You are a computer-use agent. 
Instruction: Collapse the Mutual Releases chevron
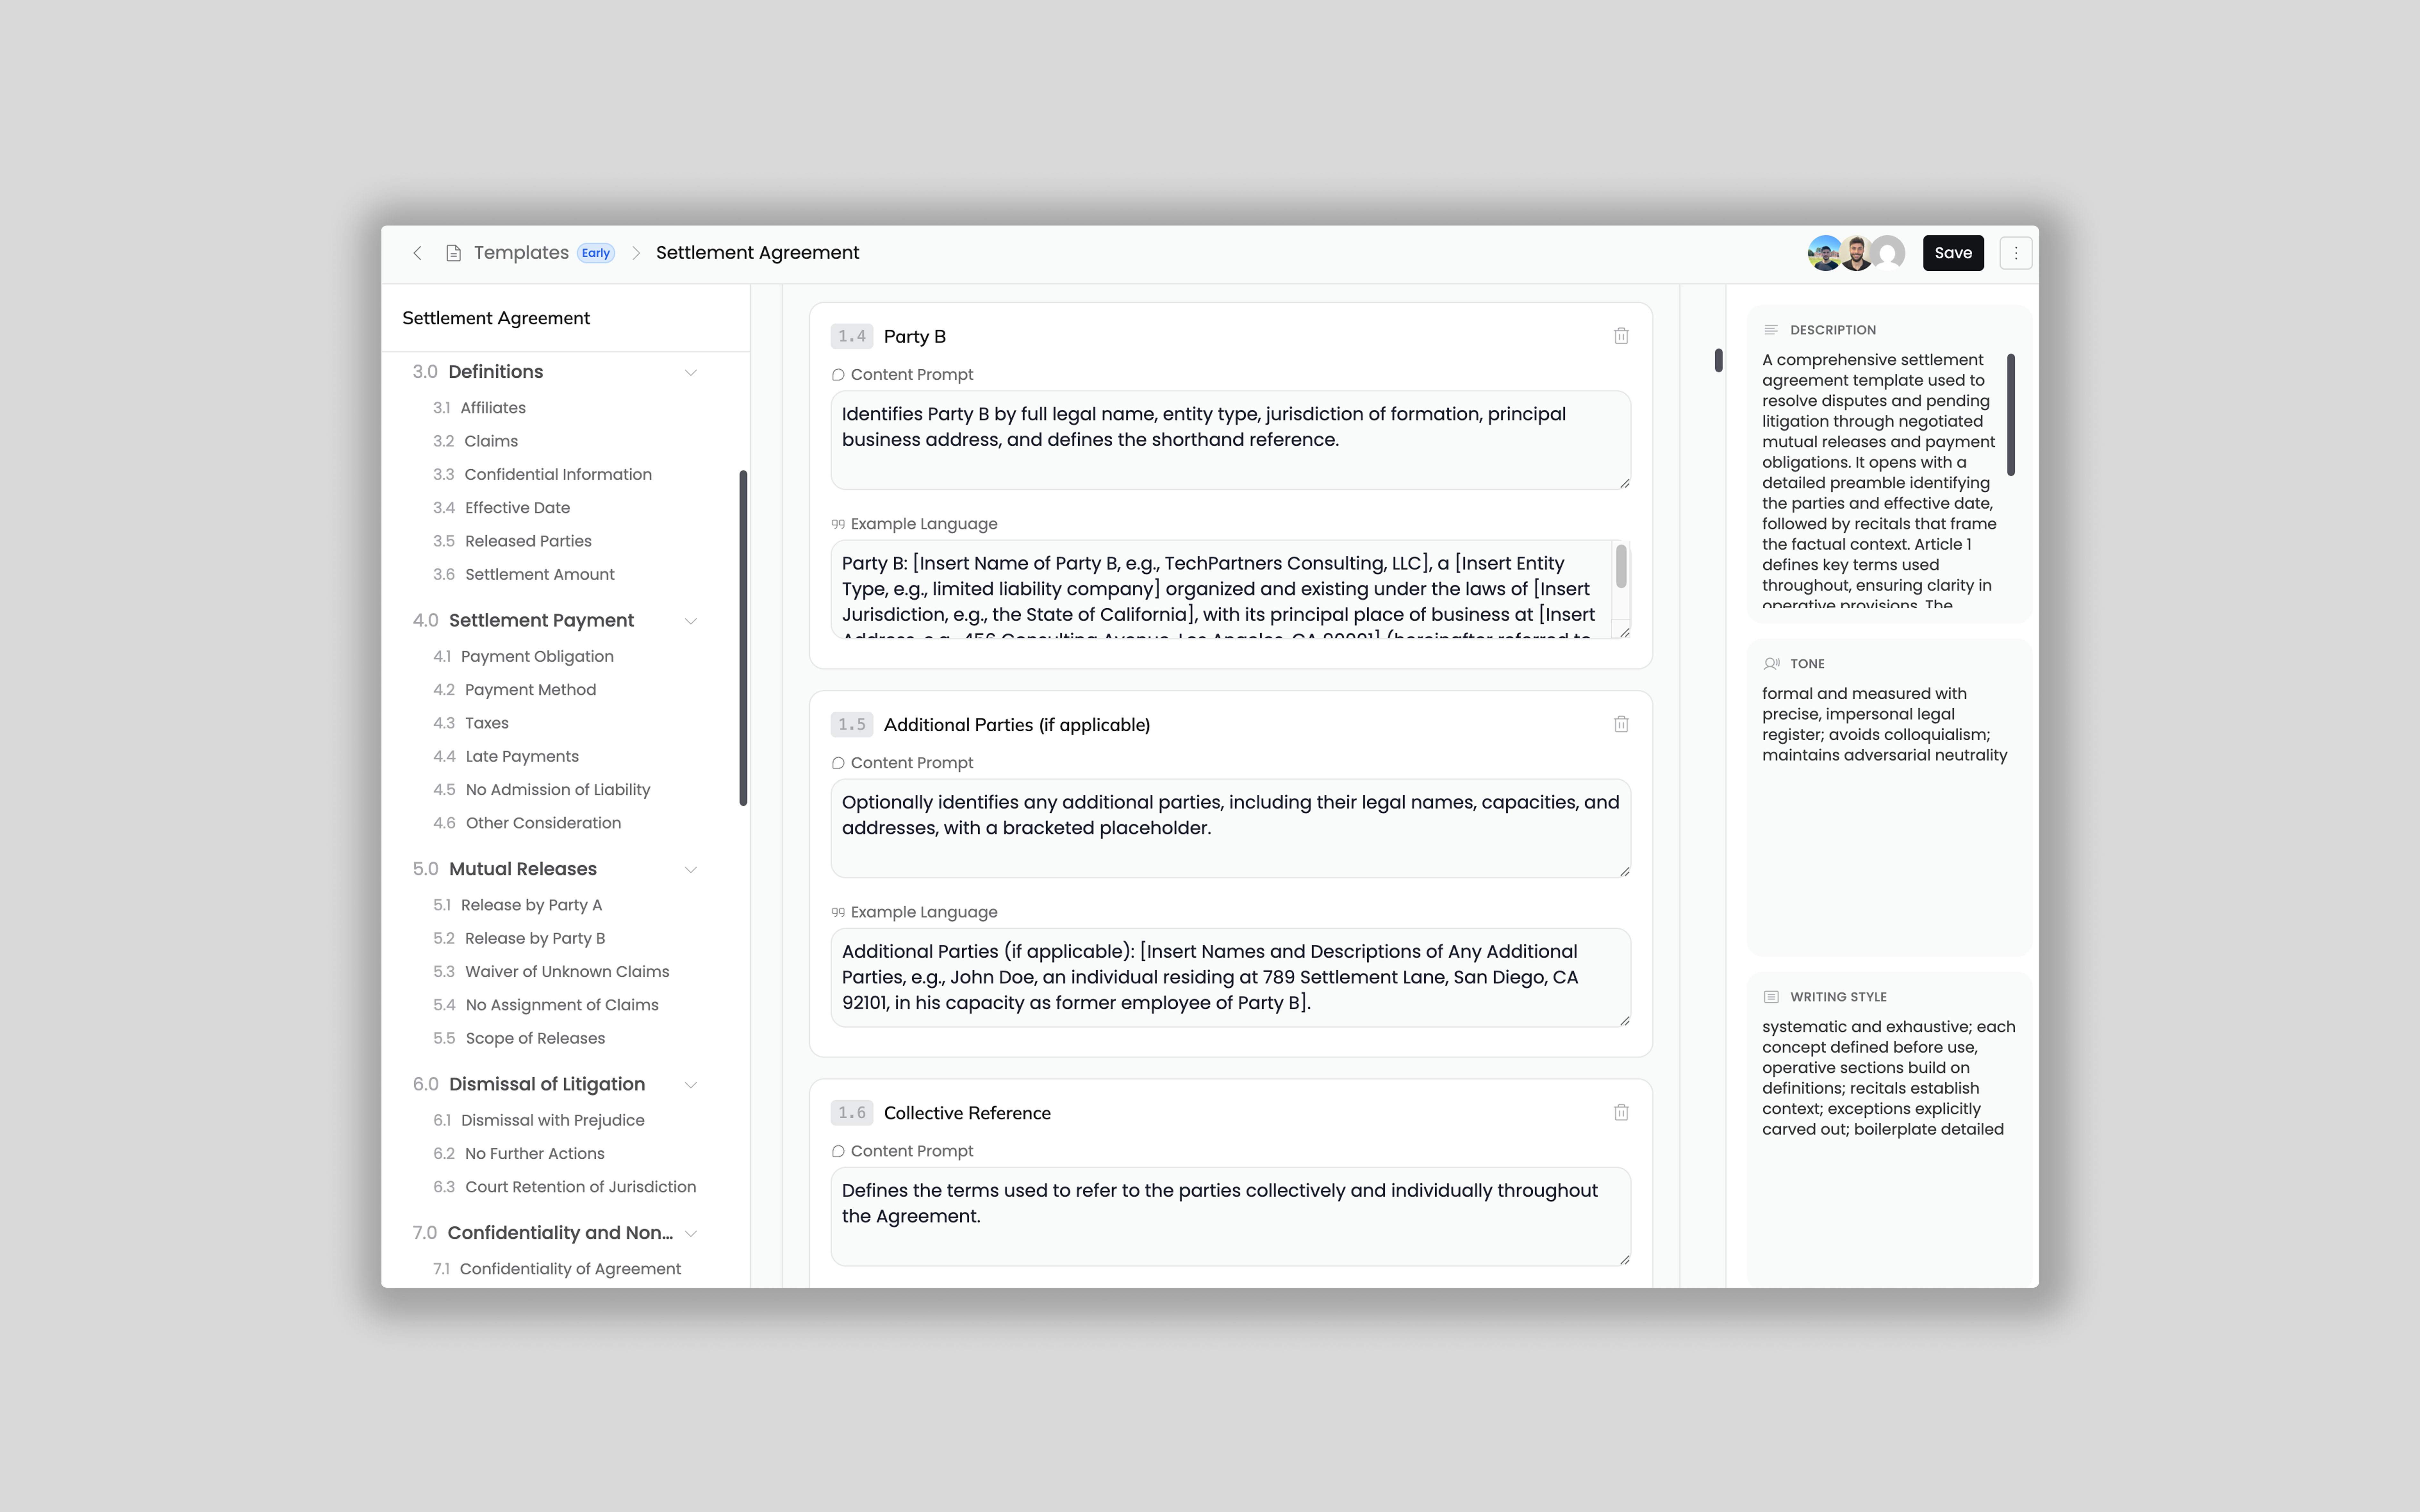click(x=690, y=869)
